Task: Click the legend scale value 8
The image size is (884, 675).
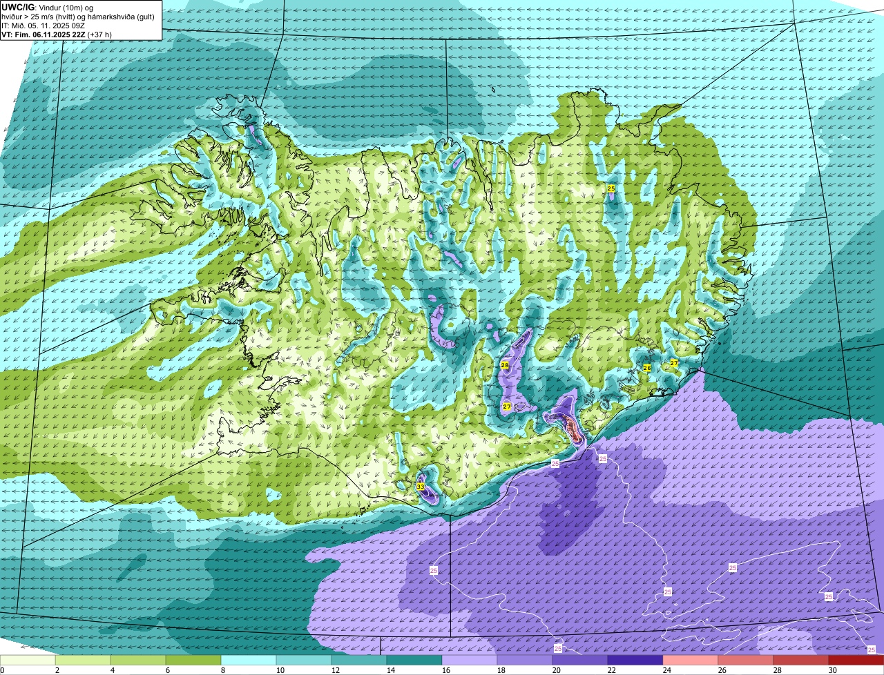Action: point(222,670)
